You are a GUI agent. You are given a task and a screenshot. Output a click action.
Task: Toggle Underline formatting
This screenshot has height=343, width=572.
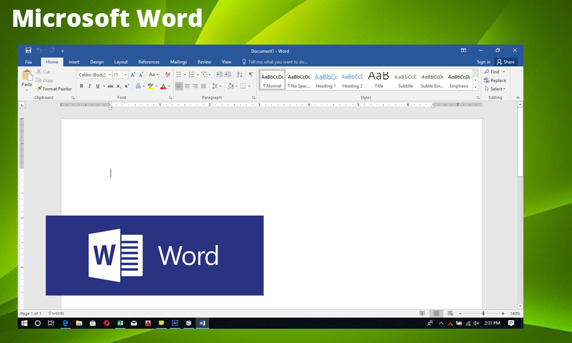click(x=98, y=86)
